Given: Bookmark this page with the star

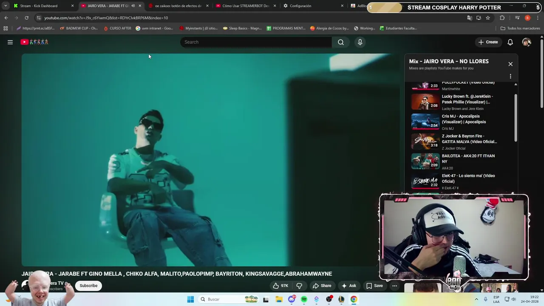Looking at the screenshot, I should tap(488, 18).
